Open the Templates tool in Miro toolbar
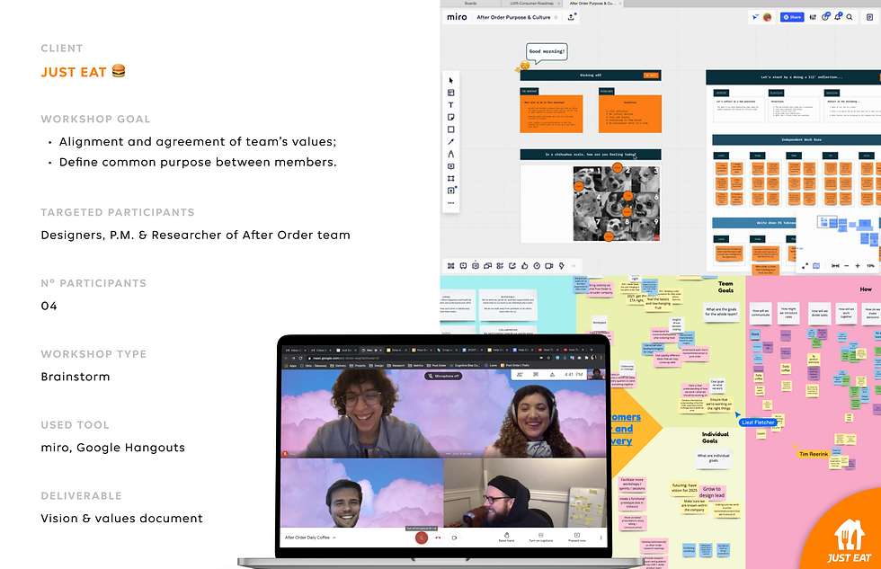The width and height of the screenshot is (881, 569). (x=451, y=93)
